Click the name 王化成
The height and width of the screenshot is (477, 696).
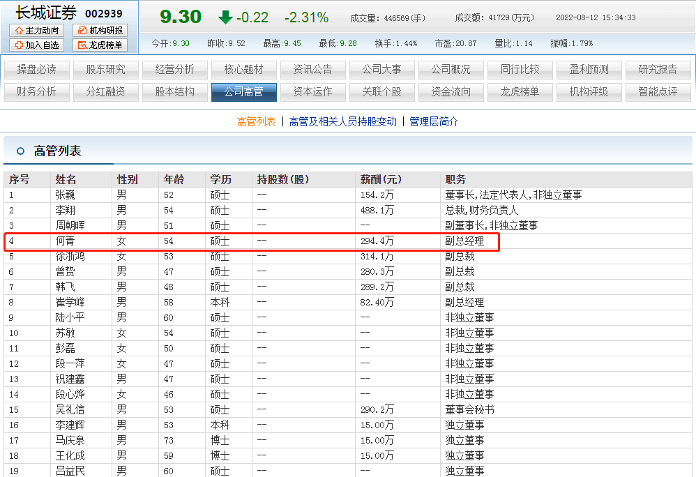tap(70, 455)
